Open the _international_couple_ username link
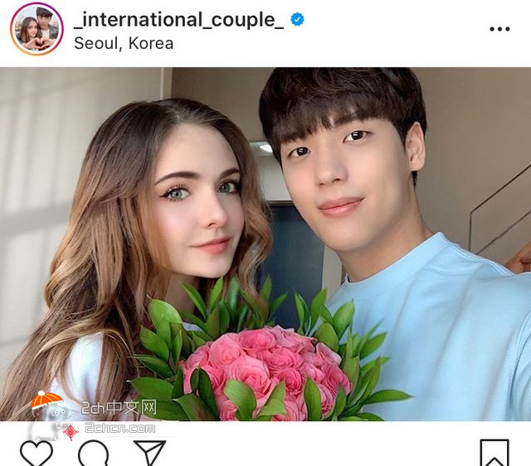Viewport: 531px width, 466px height. tap(179, 20)
